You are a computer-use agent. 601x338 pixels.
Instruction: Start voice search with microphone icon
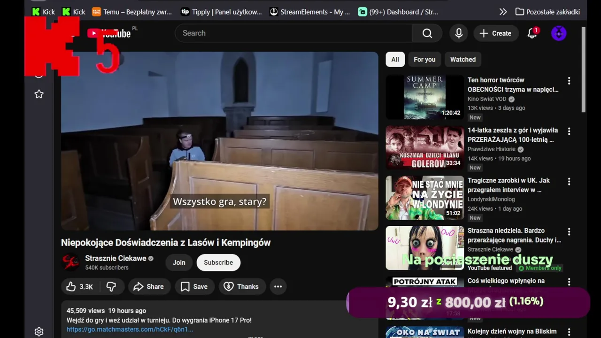[x=459, y=33]
